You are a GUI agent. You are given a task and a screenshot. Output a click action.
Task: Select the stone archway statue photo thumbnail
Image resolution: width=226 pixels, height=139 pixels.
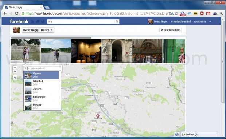click(x=117, y=51)
